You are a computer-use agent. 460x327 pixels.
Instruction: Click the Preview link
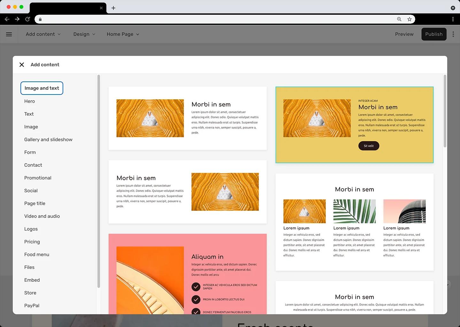click(404, 34)
